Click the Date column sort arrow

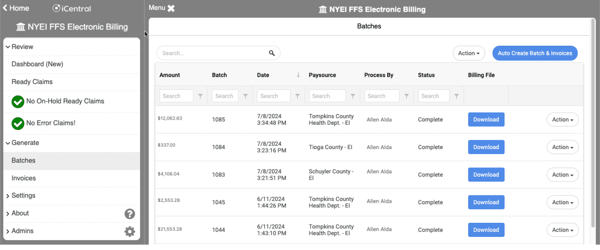pyautogui.click(x=298, y=75)
